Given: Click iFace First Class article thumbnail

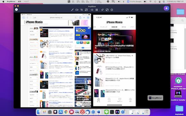Looking at the screenshot, I should pos(99,59).
